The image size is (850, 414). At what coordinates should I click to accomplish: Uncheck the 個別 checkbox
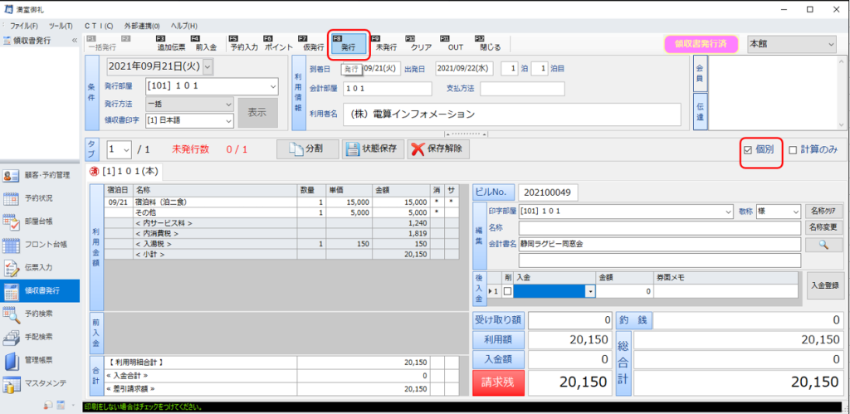748,150
